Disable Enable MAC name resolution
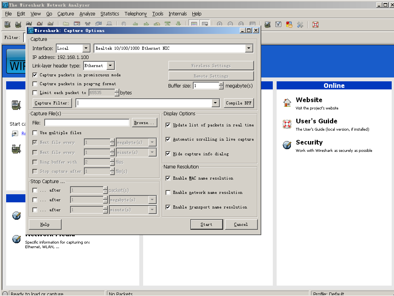This screenshot has height=296, width=394. (x=168, y=178)
